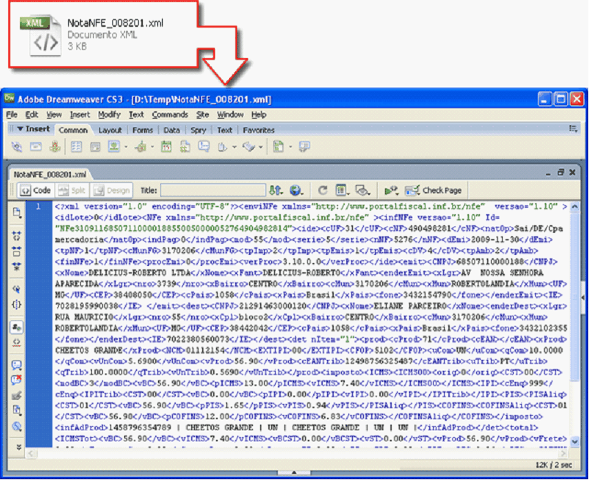The width and height of the screenshot is (589, 480).
Task: Open the Site menu
Action: click(x=203, y=115)
